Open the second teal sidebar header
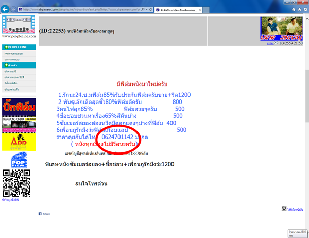The image size is (309, 238). click(x=19, y=65)
